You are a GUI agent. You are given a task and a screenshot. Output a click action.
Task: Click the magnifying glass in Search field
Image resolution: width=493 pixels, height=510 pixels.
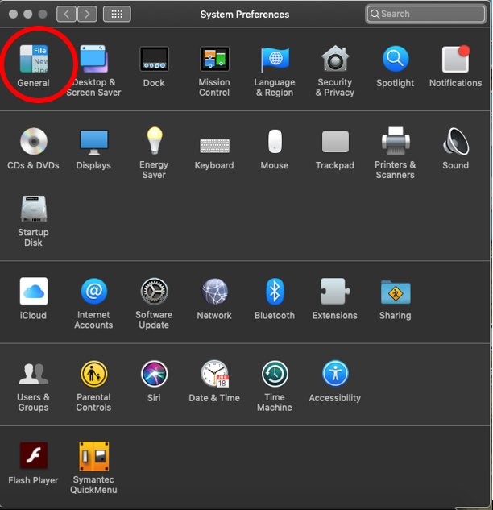375,14
